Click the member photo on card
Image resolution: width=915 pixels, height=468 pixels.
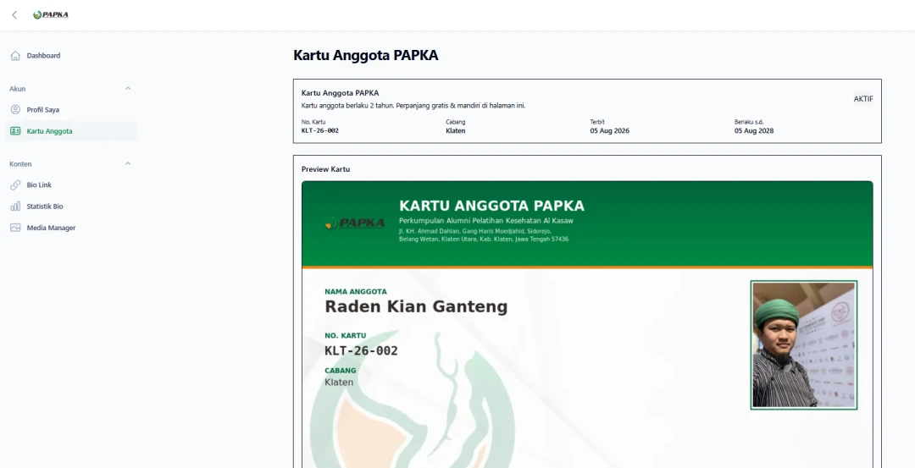click(x=803, y=345)
